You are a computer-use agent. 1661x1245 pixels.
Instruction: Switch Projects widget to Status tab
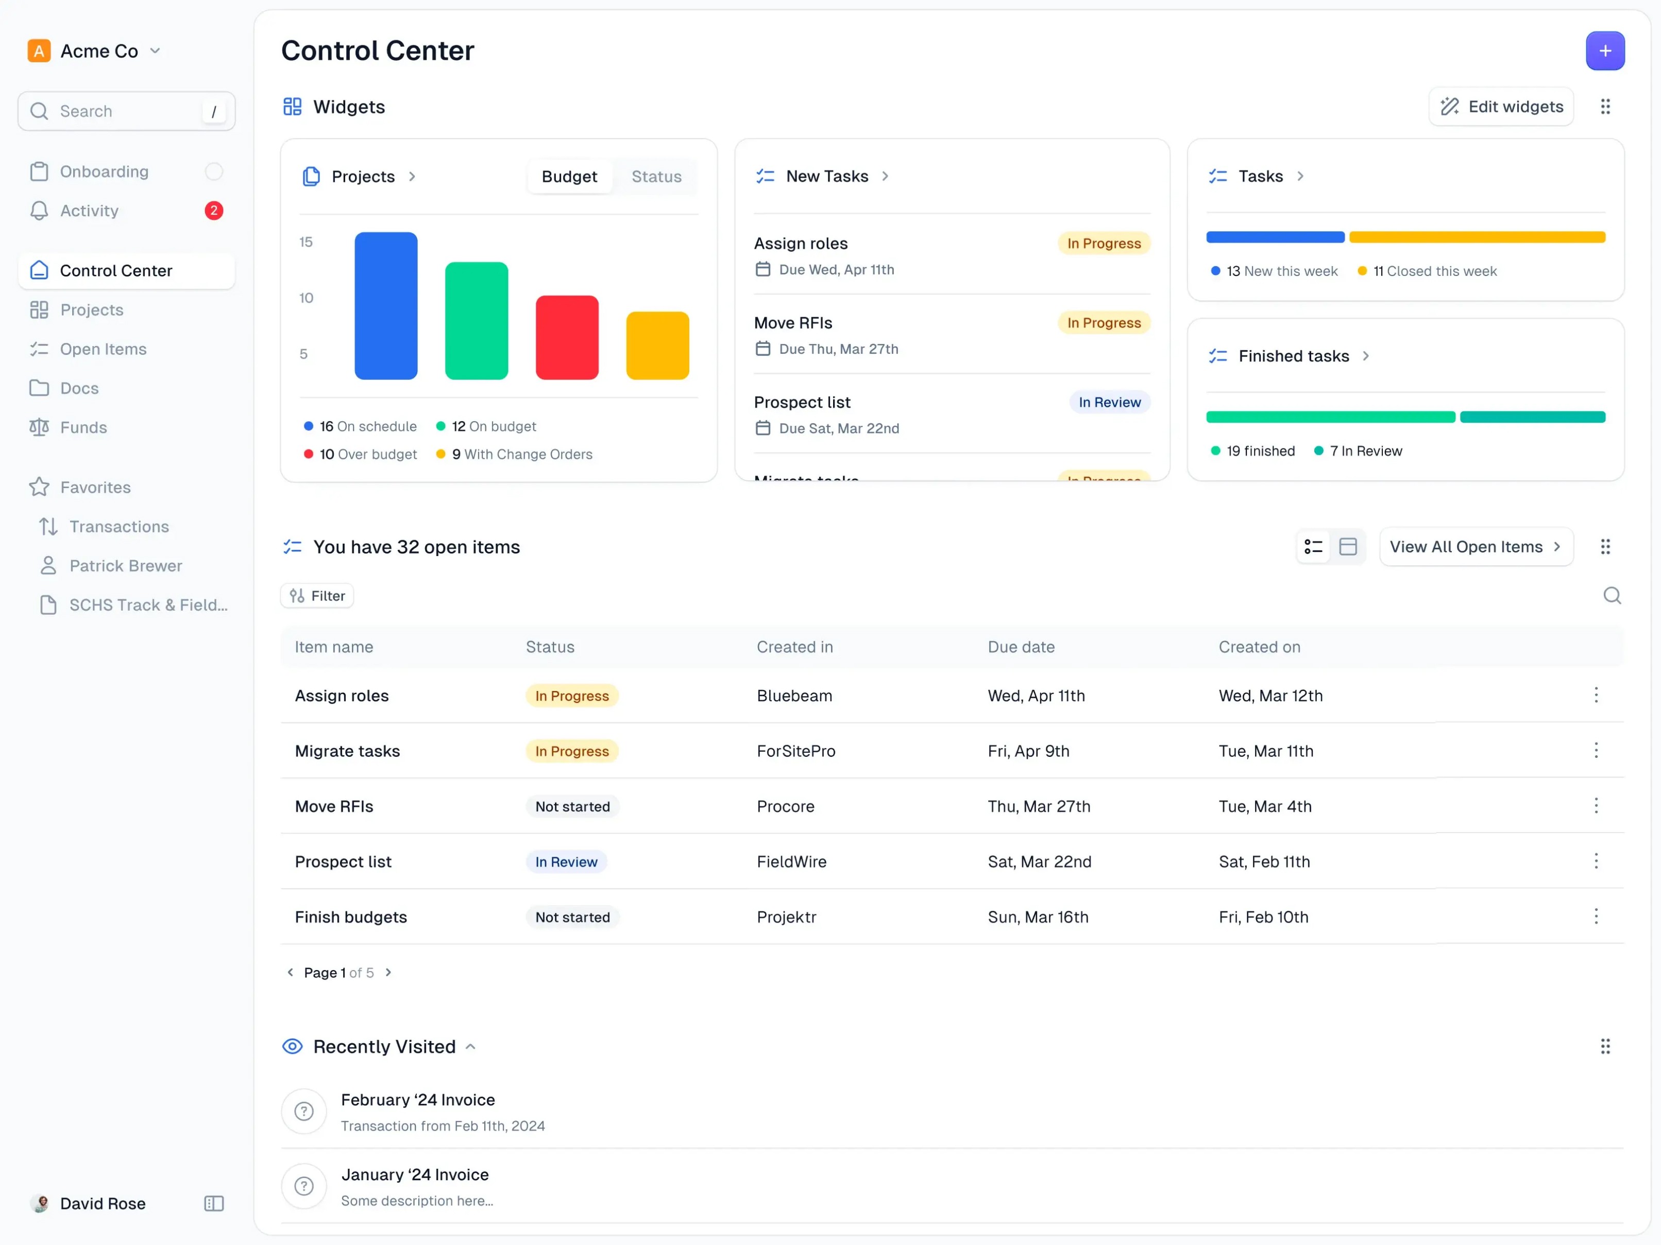(x=656, y=177)
